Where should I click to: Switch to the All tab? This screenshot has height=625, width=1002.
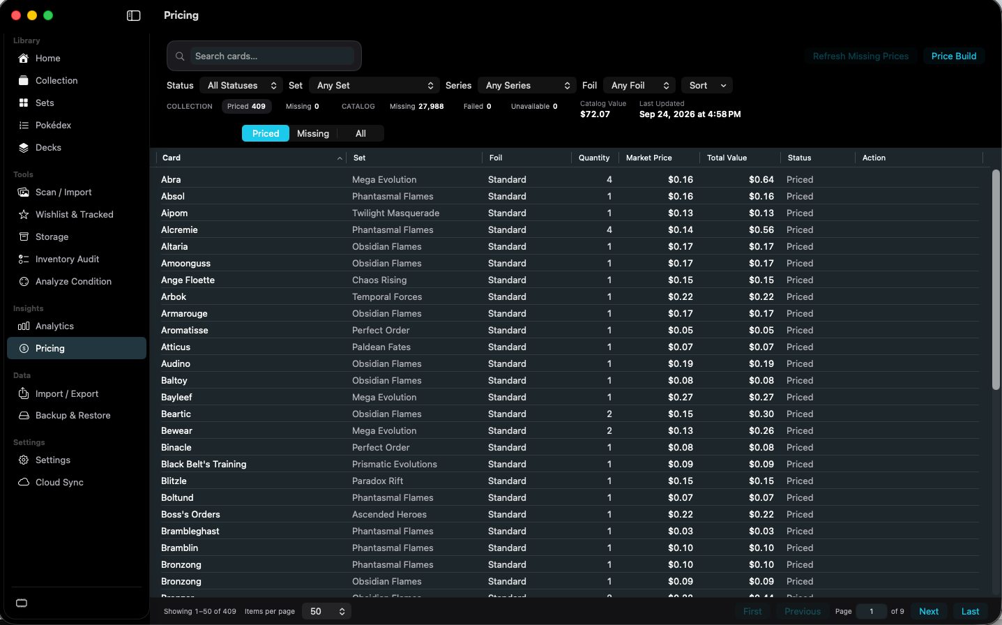[x=360, y=133]
